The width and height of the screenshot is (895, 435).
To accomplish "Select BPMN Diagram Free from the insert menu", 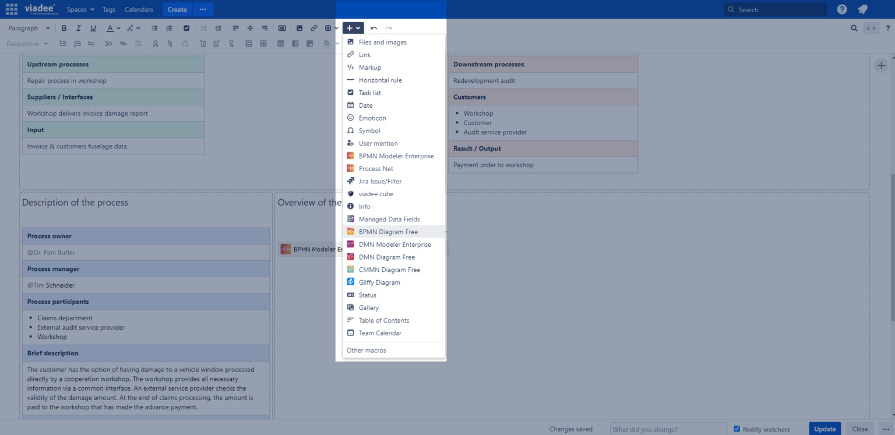I will click(x=387, y=231).
